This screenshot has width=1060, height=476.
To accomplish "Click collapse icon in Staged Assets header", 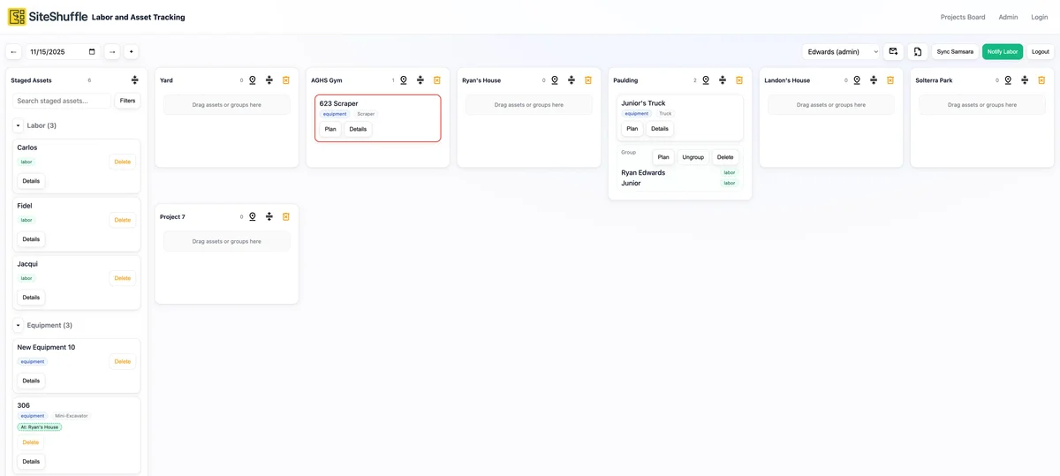I will [x=135, y=80].
